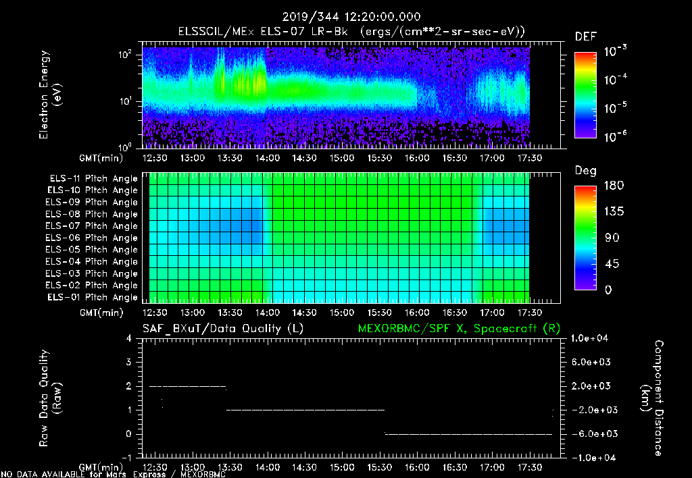Viewport: 692px width, 478px height.
Task: Click the Deg colorbar label
Action: pos(585,171)
